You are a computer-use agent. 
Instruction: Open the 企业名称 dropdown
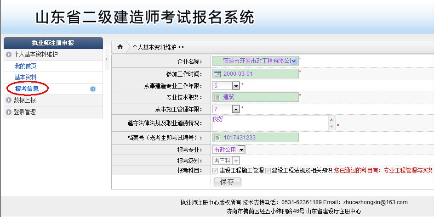tap(294, 61)
